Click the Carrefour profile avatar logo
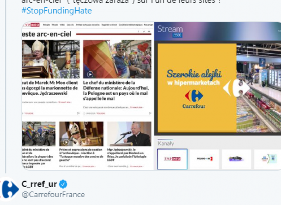The height and width of the screenshot is (205, 281). [9, 189]
